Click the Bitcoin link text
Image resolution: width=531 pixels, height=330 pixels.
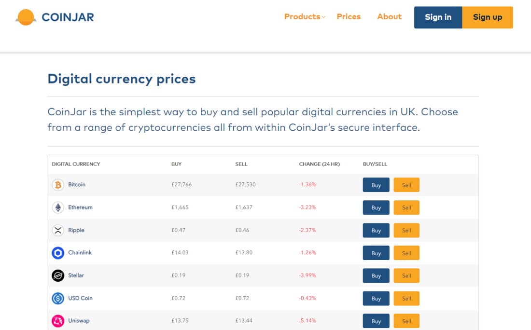tap(76, 185)
